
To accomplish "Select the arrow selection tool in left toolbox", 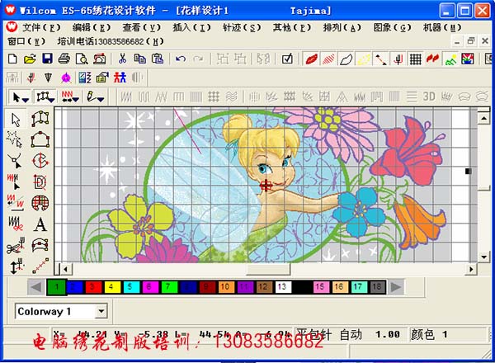I will 16,120.
